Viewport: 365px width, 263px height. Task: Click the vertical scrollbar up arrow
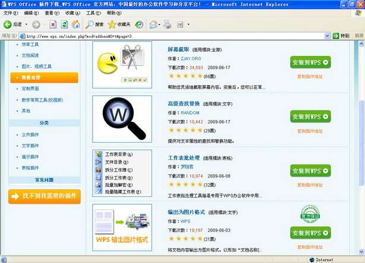coord(361,44)
